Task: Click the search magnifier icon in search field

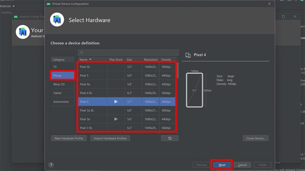Action: [82, 53]
